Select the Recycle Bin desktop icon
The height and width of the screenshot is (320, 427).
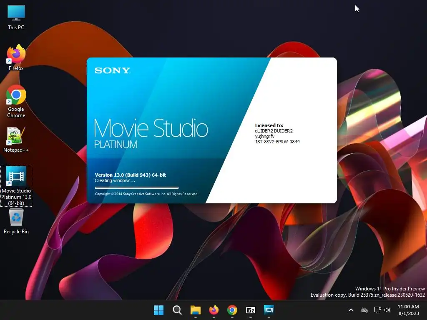(x=16, y=221)
